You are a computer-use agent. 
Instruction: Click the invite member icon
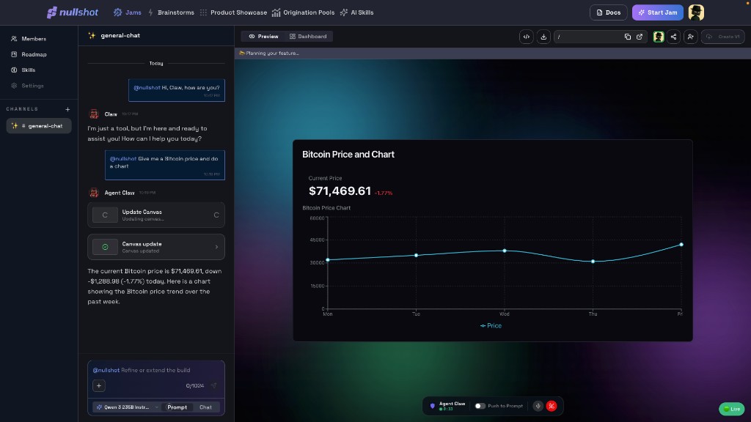pyautogui.click(x=691, y=37)
